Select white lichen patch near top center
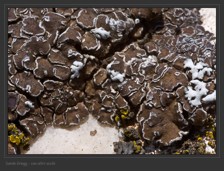The height and width of the screenshot is (171, 224). pos(101,33)
